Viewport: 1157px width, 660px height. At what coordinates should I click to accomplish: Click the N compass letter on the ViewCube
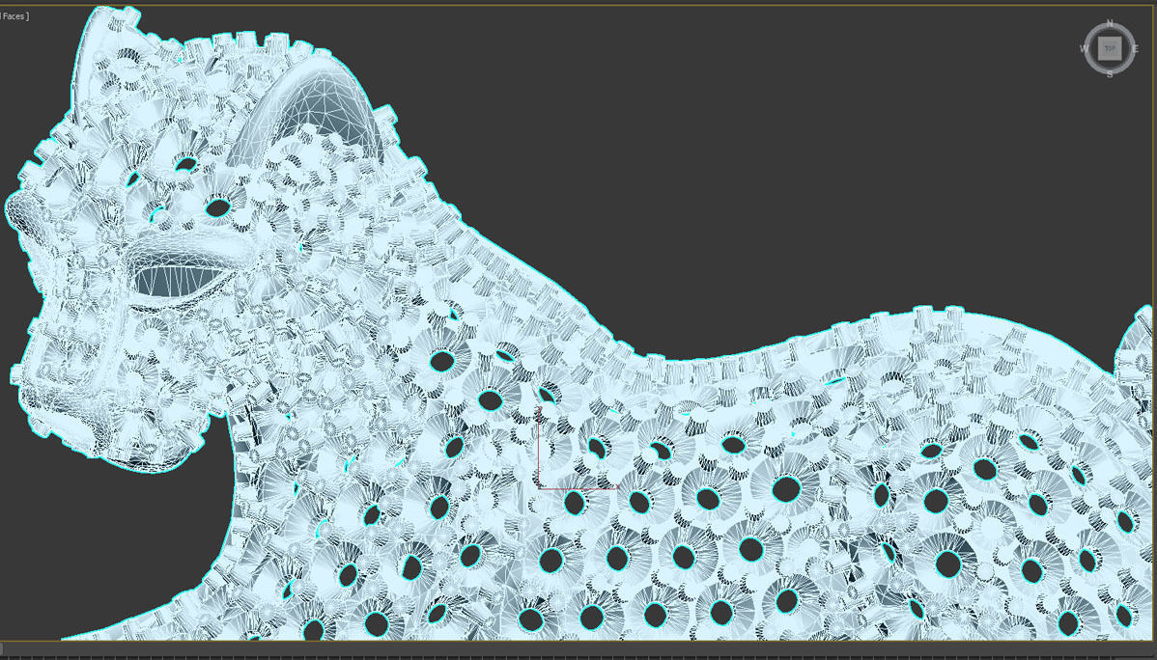[1110, 23]
